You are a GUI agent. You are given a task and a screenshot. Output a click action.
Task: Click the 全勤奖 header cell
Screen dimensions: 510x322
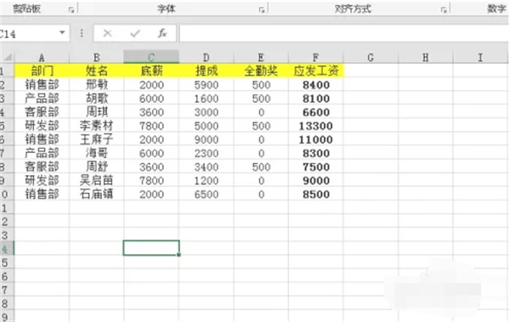tap(261, 71)
